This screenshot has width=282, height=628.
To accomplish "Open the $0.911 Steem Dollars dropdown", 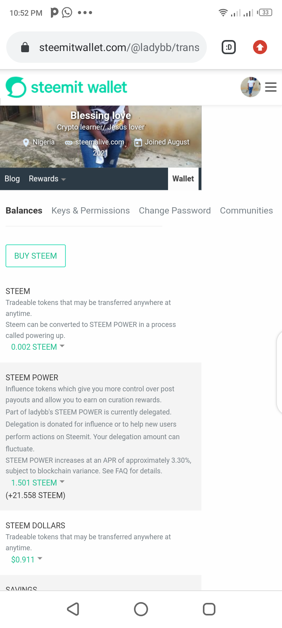I will (26, 560).
